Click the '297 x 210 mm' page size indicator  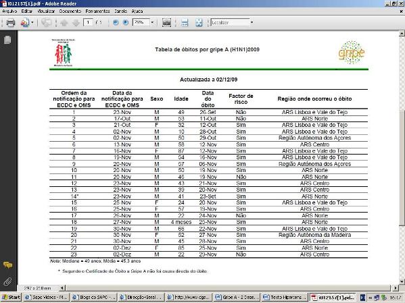(x=37, y=287)
